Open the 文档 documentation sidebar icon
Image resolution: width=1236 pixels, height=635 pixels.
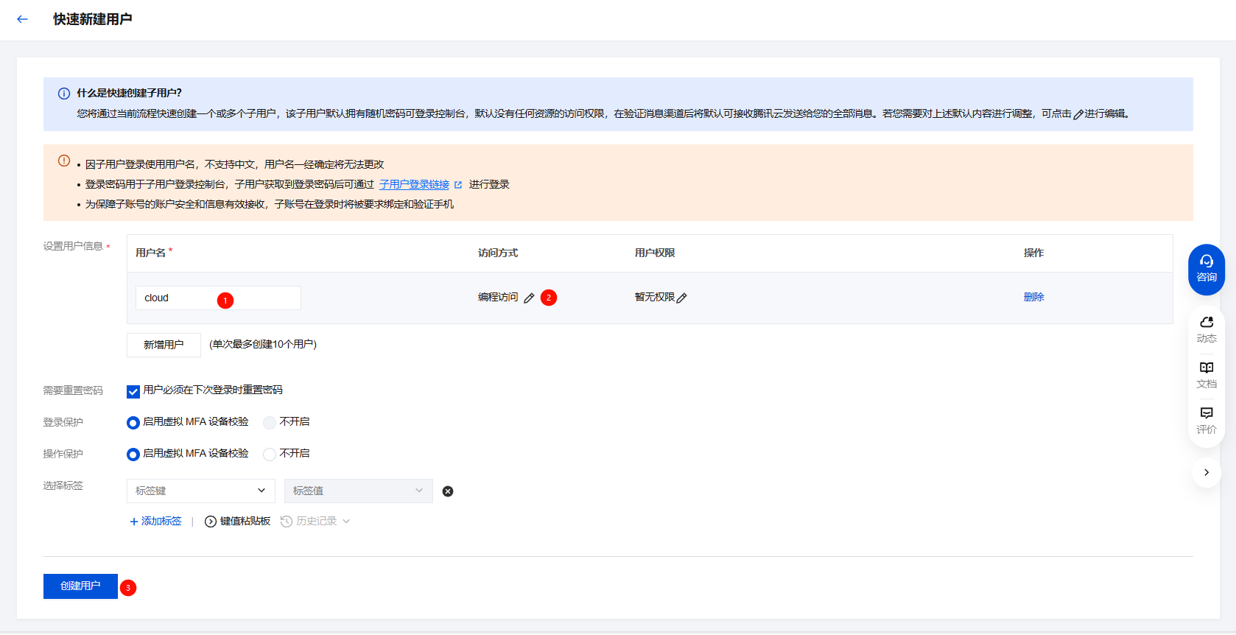click(1206, 374)
